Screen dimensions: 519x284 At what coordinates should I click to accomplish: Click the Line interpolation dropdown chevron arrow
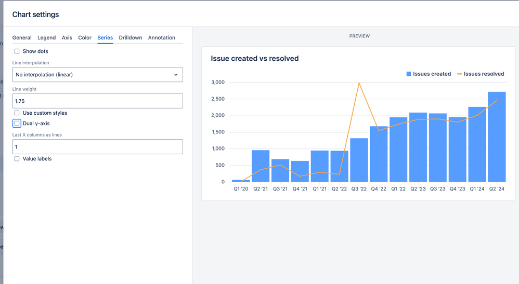tap(176, 75)
